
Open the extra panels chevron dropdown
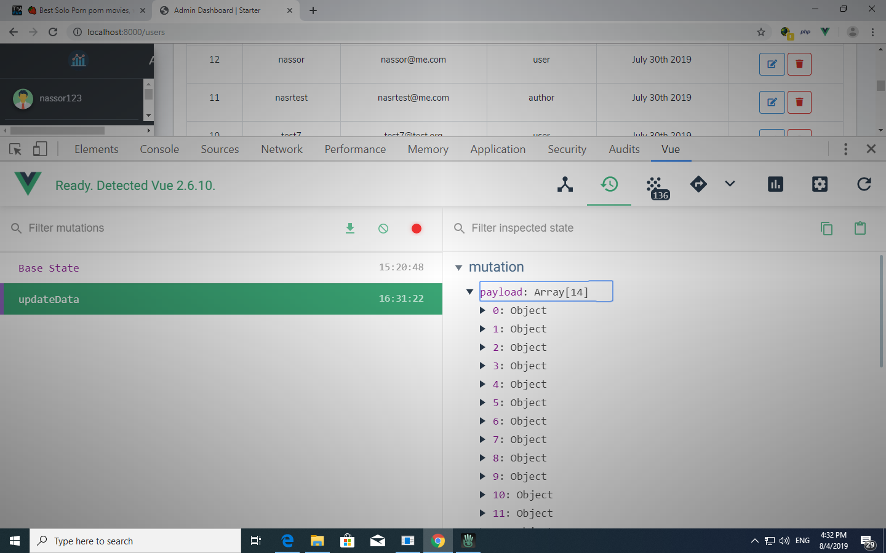coord(730,184)
